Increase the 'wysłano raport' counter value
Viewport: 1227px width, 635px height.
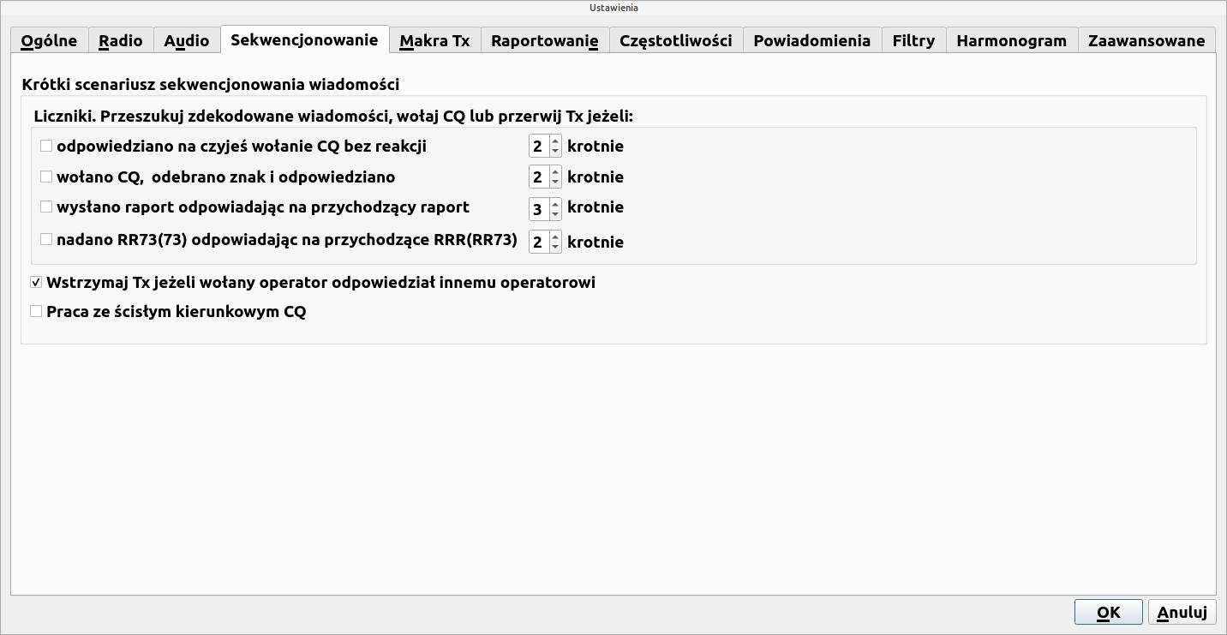555,202
